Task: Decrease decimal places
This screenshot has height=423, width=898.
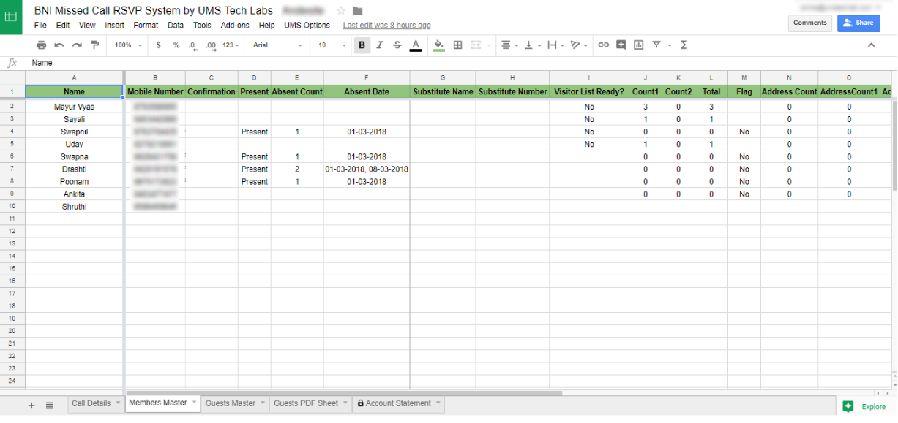Action: pos(193,45)
